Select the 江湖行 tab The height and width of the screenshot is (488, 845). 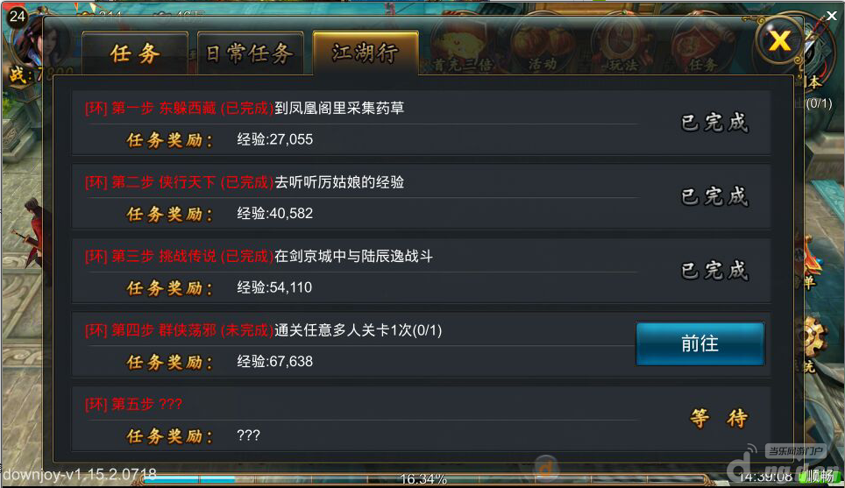366,53
